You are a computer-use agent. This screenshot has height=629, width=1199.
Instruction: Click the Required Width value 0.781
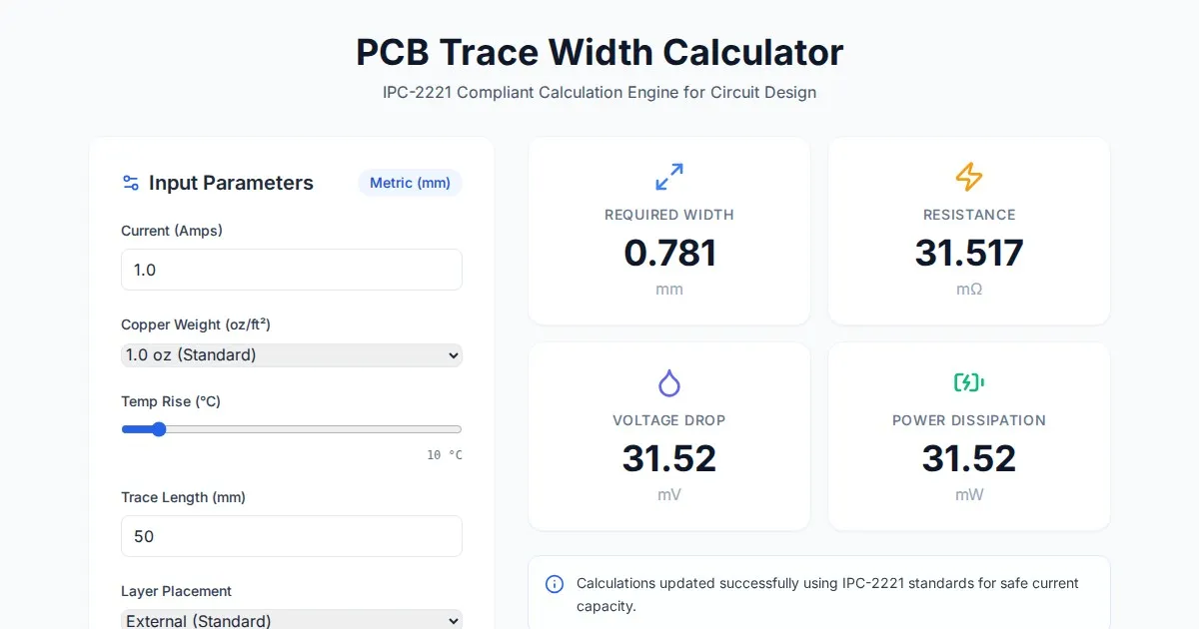coord(669,253)
